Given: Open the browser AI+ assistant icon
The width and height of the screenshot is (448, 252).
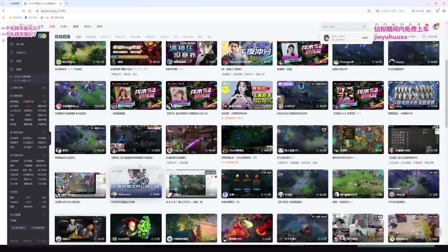Looking at the screenshot, I should pos(429,11).
